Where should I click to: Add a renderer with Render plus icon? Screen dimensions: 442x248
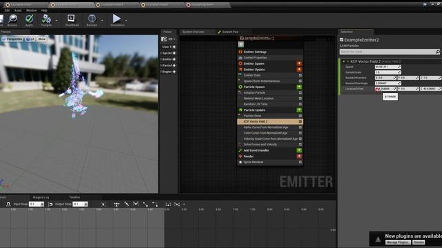[x=299, y=156]
